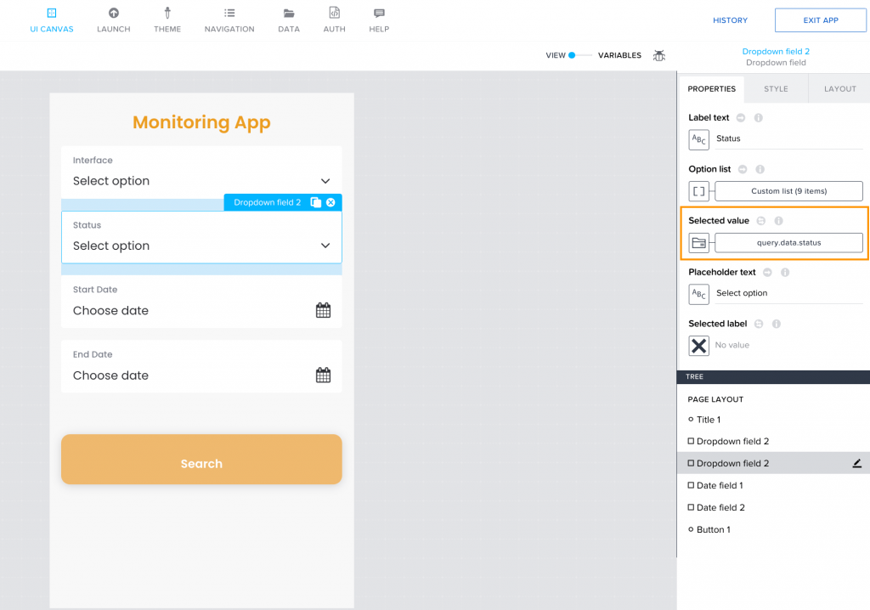Click Option list info icon

click(760, 169)
